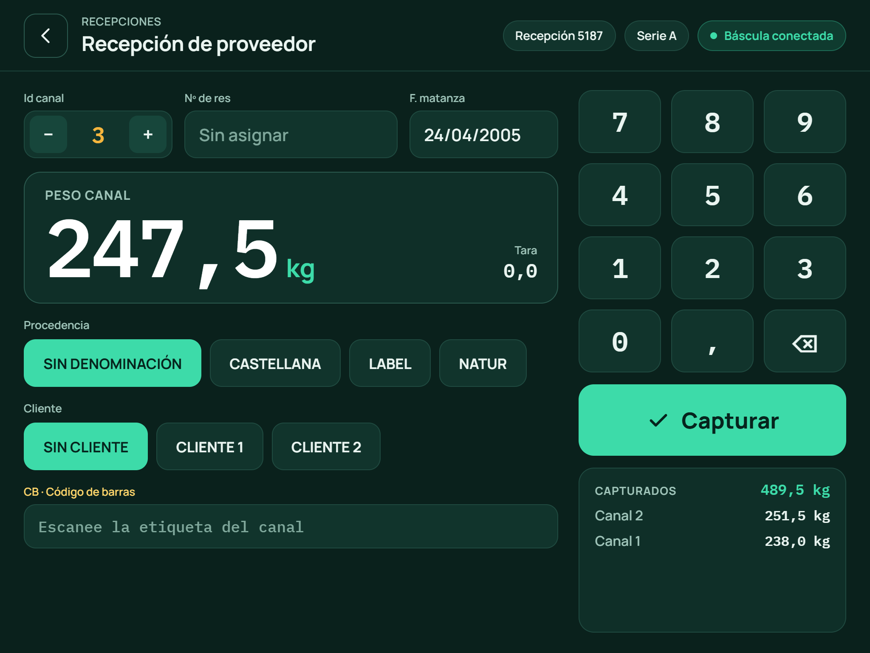Tap keypad digit 7
870x653 pixels.
tap(620, 122)
